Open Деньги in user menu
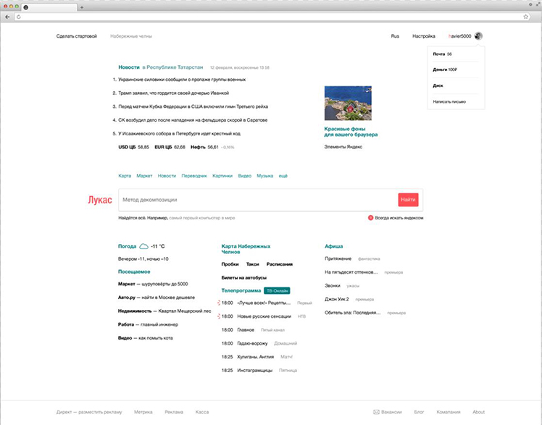 click(440, 70)
